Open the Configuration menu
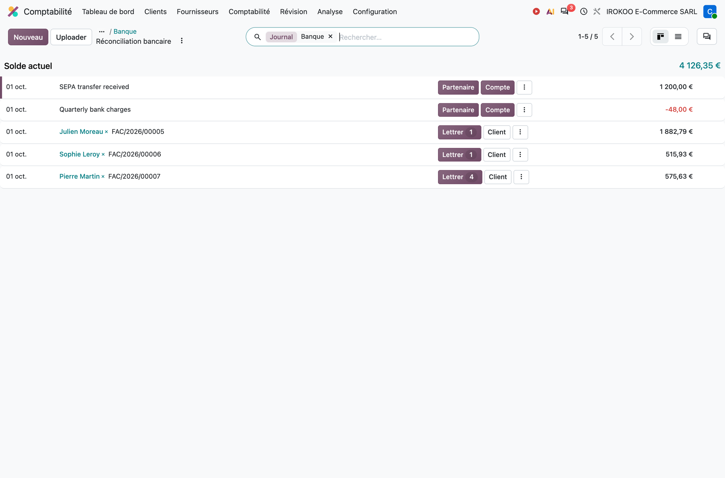Viewport: 725px width, 478px height. click(375, 12)
